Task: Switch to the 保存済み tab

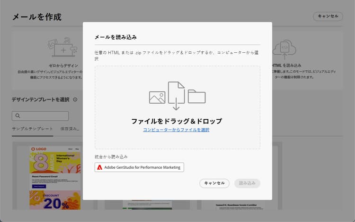Action: 70,129
